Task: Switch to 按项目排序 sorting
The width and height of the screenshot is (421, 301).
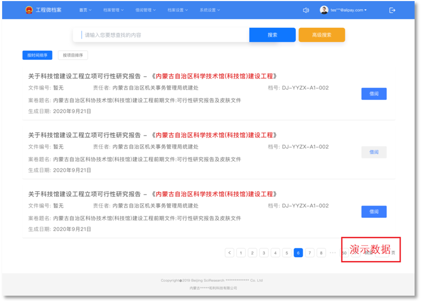Action: click(73, 55)
